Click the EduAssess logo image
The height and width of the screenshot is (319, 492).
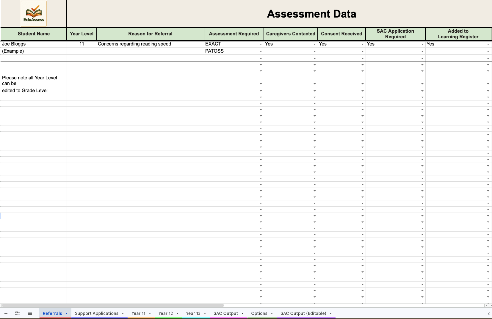pyautogui.click(x=34, y=14)
